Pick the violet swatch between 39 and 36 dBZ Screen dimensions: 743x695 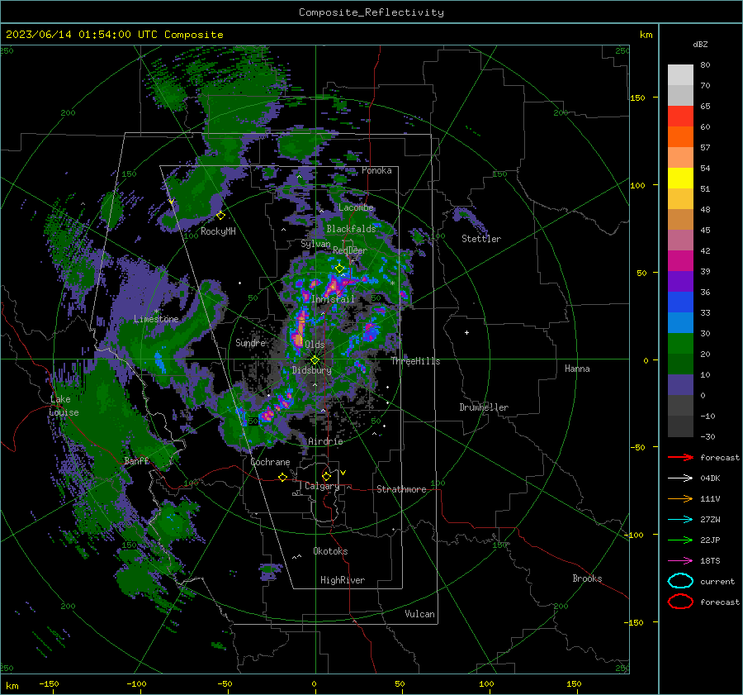[680, 281]
